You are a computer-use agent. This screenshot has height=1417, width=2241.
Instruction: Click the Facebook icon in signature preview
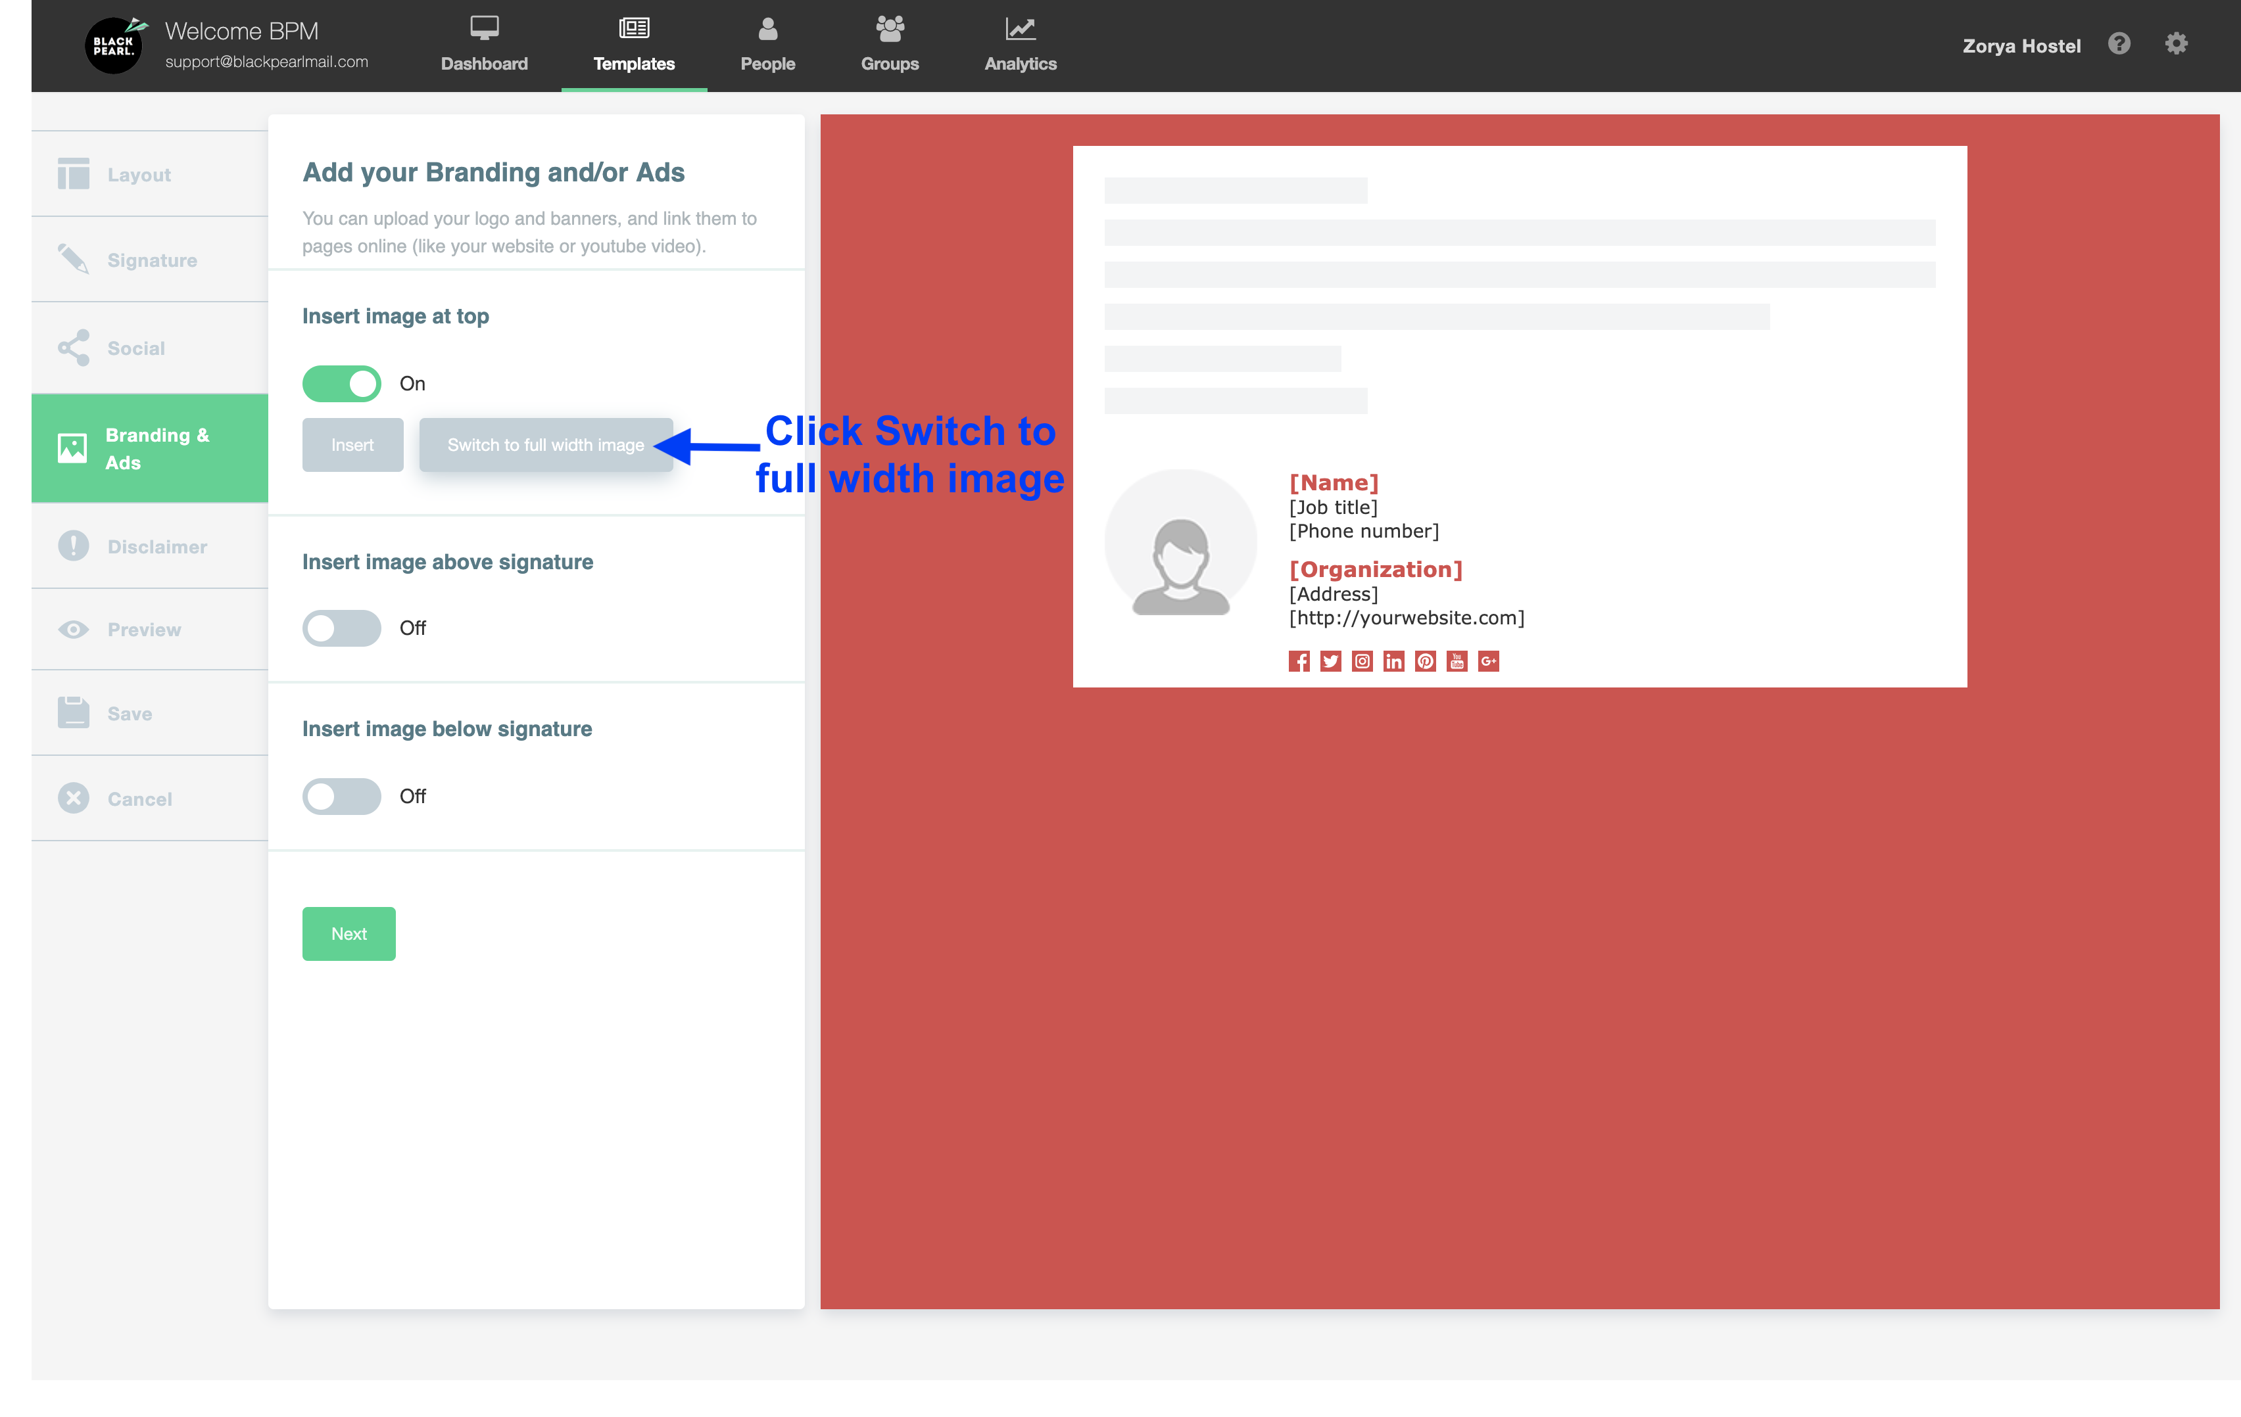point(1299,662)
